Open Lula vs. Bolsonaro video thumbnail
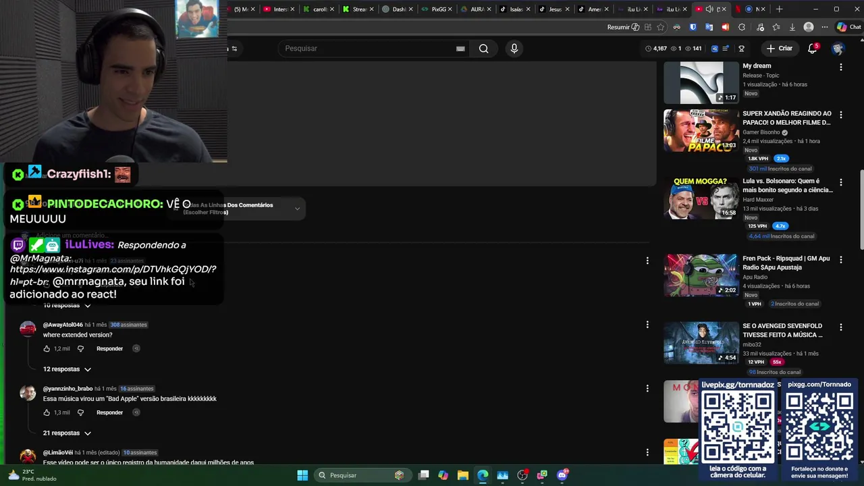The height and width of the screenshot is (486, 864). point(701,198)
